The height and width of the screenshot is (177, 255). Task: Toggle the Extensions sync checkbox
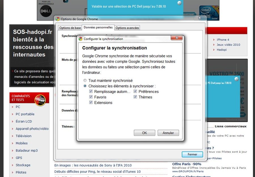91,103
